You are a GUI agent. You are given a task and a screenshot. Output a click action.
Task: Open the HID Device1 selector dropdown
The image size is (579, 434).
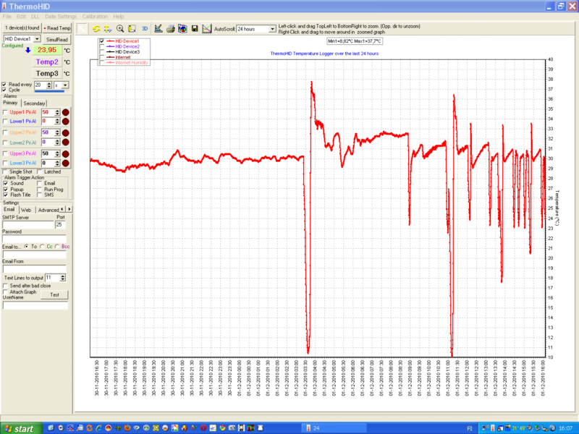37,39
